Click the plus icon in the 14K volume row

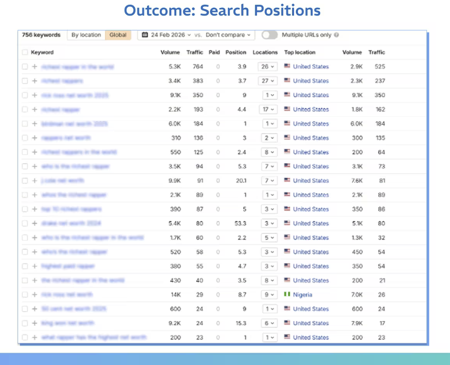[x=35, y=295]
